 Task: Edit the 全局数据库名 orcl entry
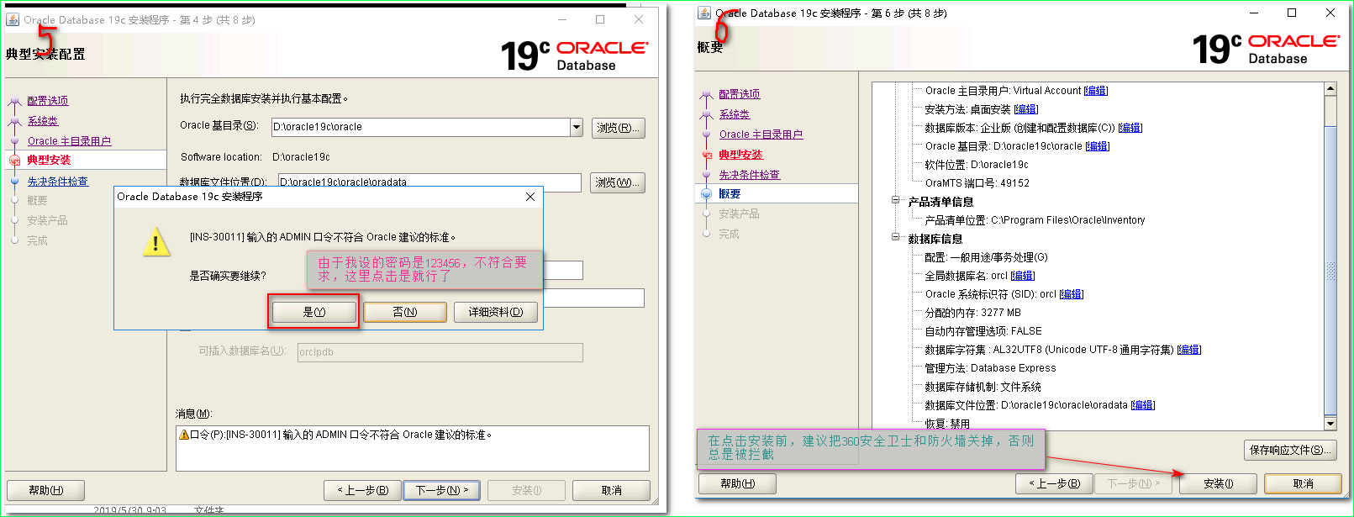pos(1023,276)
